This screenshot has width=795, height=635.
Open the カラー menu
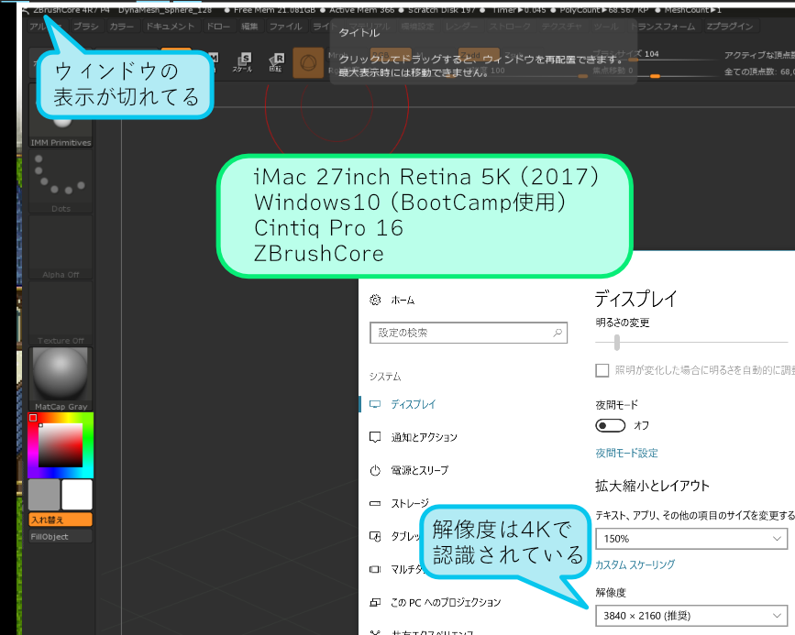(122, 27)
